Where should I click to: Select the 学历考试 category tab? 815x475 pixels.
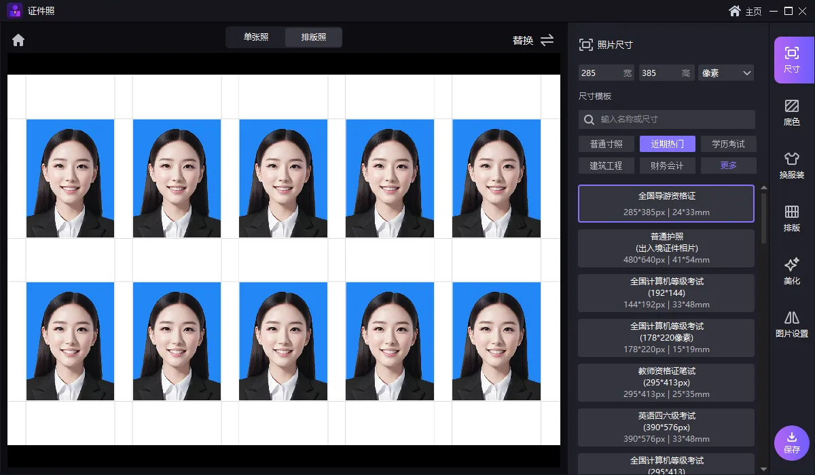728,144
